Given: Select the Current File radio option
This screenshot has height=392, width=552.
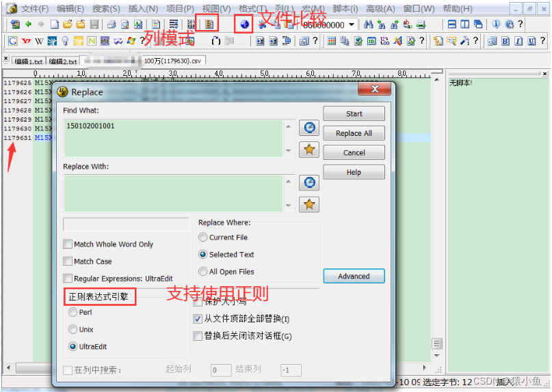Looking at the screenshot, I should click(202, 237).
